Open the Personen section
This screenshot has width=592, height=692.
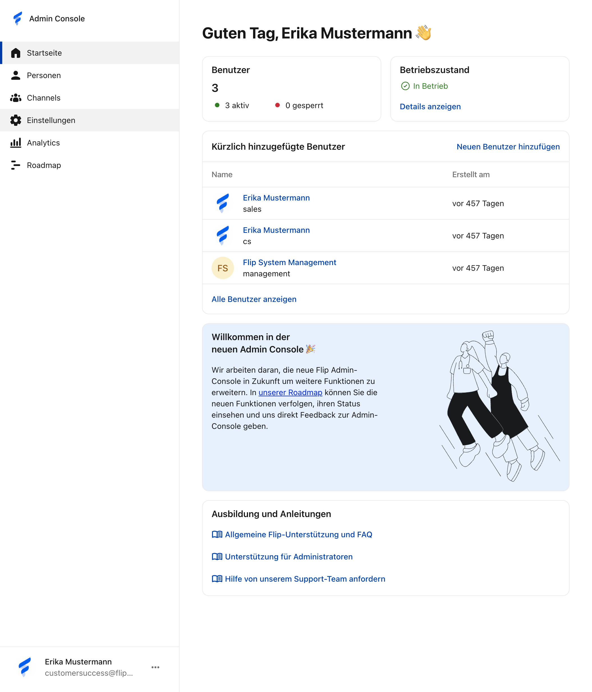90,75
